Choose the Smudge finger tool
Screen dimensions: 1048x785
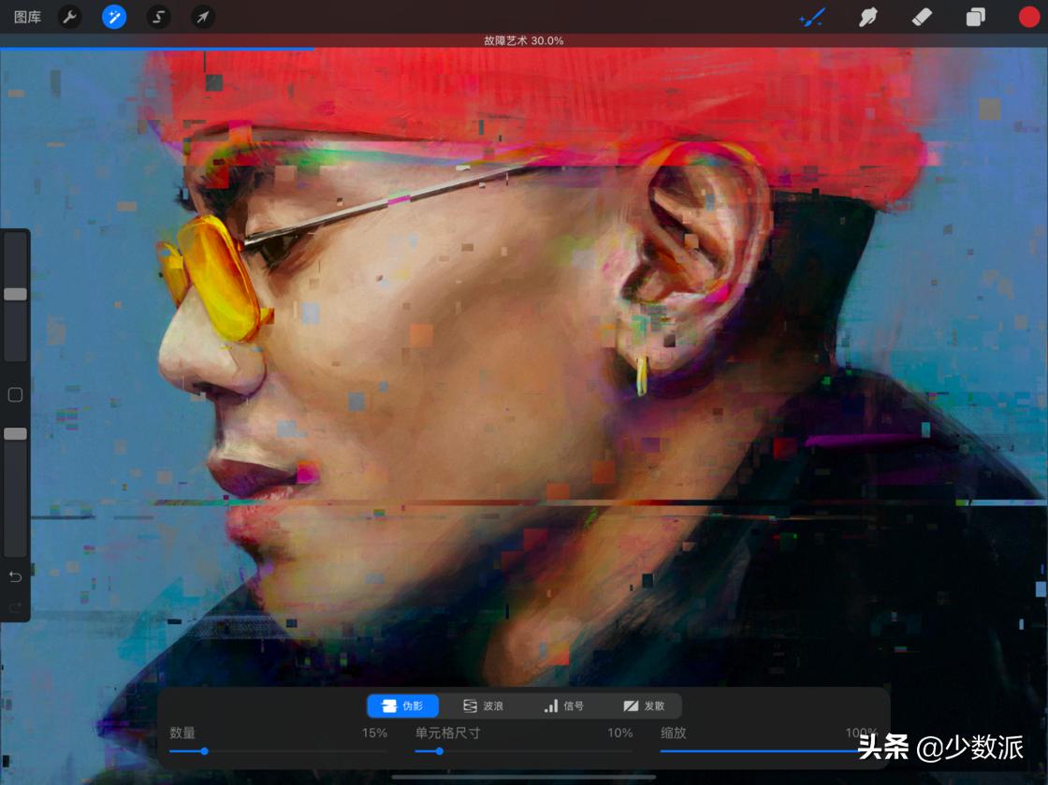point(867,17)
